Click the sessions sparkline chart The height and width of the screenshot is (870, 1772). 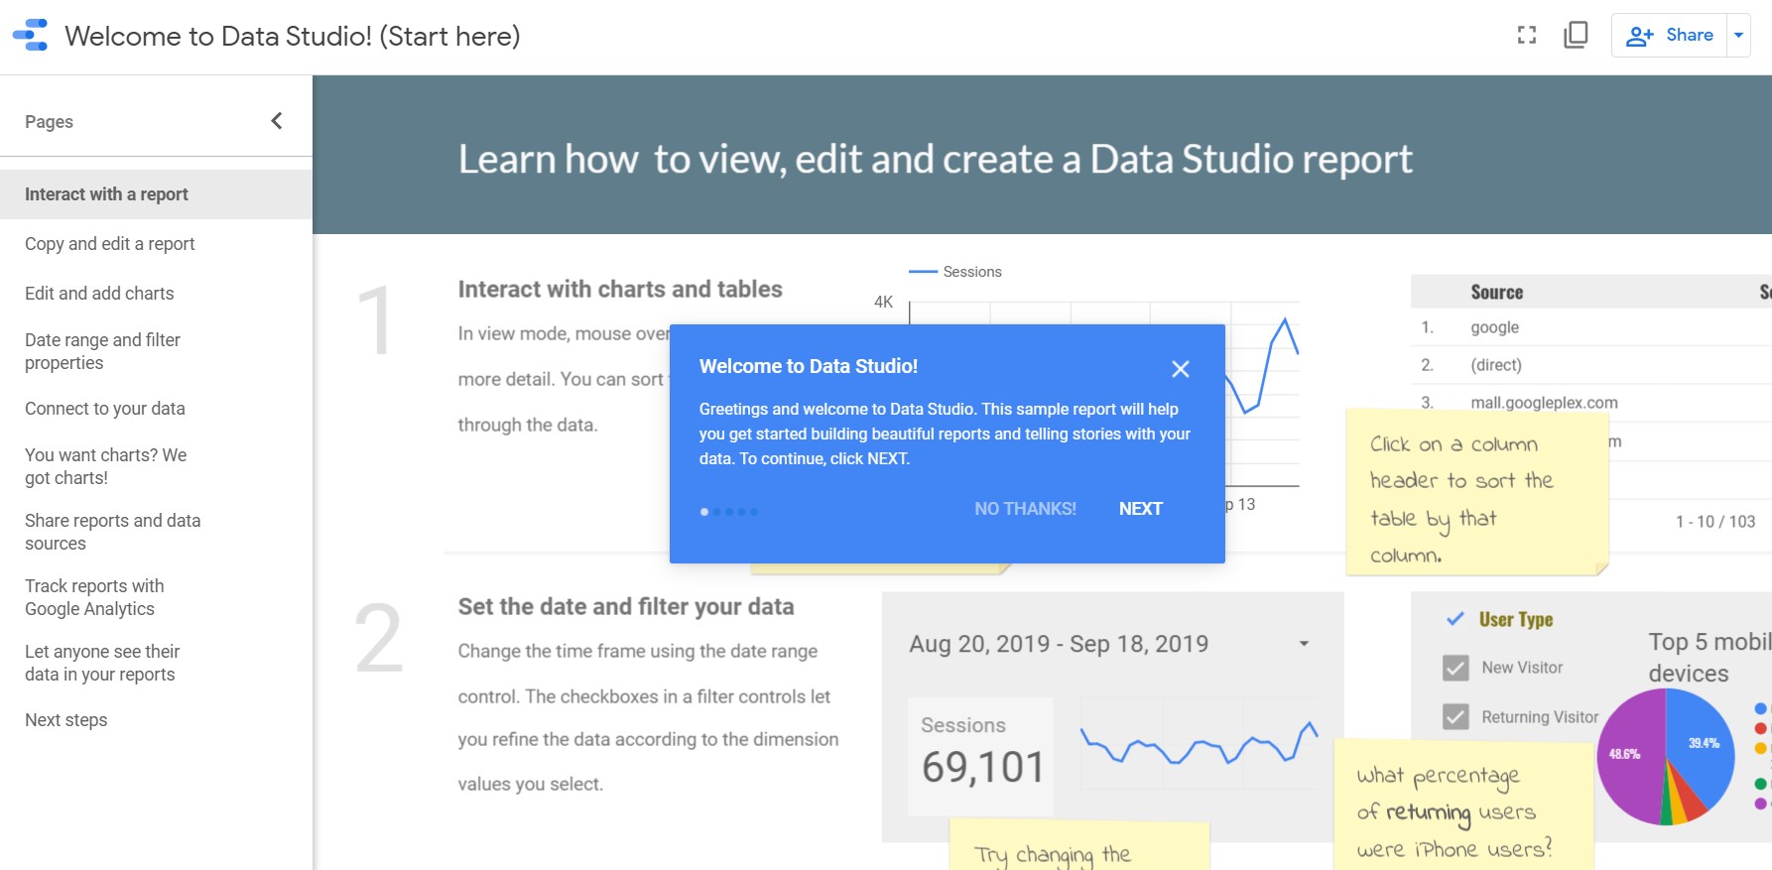pos(1199,742)
